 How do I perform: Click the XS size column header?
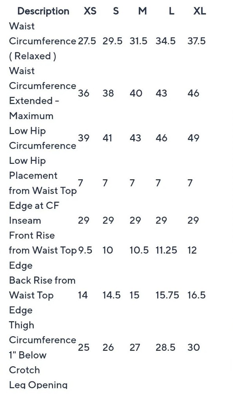click(90, 11)
